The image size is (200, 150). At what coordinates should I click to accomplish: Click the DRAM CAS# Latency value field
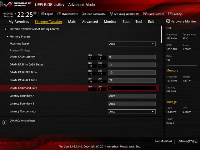(x=132, y=57)
